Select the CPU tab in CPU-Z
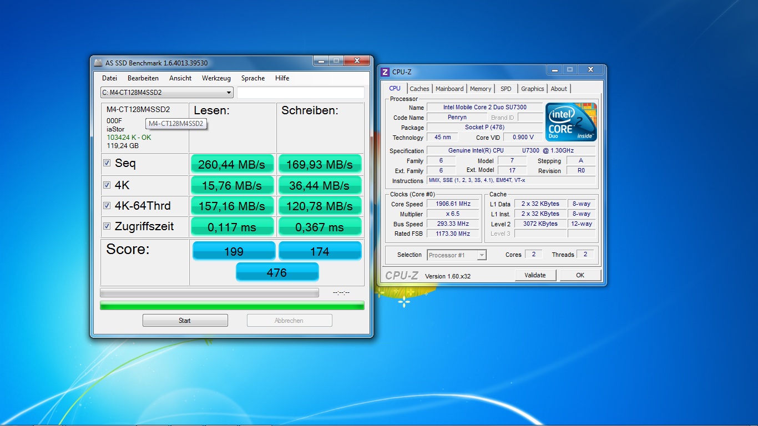 pos(395,88)
